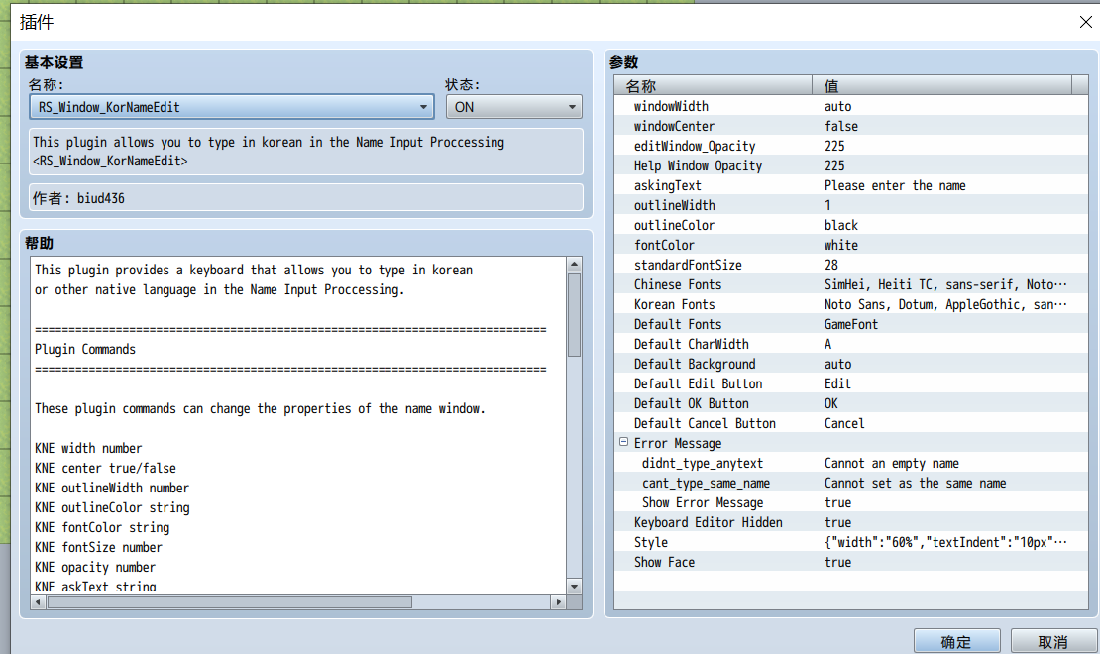This screenshot has width=1100, height=654.
Task: Click the help text scroll up arrow
Action: click(574, 265)
